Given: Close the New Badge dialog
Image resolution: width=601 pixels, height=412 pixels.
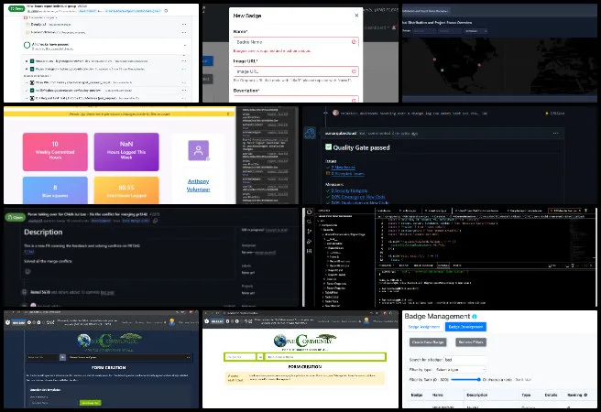Looking at the screenshot, I should [x=356, y=16].
